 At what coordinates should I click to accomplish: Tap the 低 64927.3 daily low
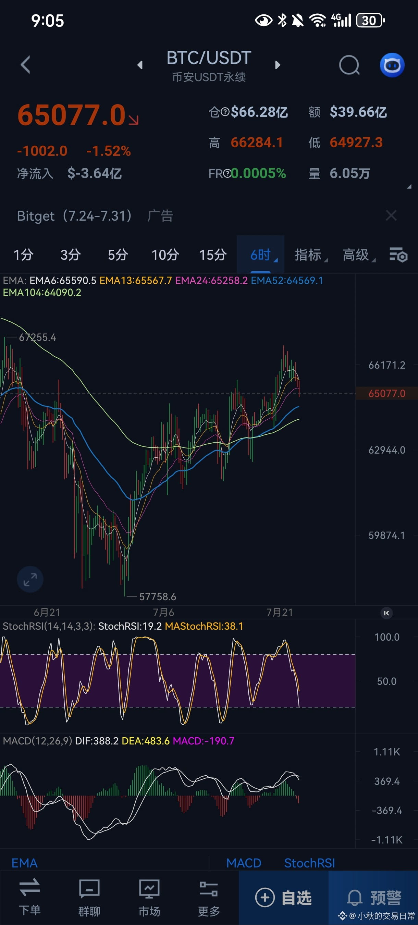coord(345,143)
